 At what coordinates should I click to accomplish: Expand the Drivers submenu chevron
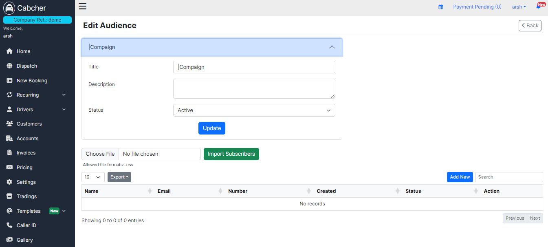(64, 110)
